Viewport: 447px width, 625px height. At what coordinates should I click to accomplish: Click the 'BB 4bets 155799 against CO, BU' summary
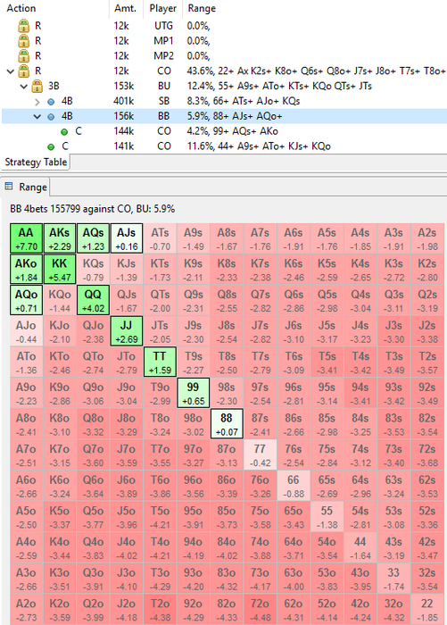92,209
